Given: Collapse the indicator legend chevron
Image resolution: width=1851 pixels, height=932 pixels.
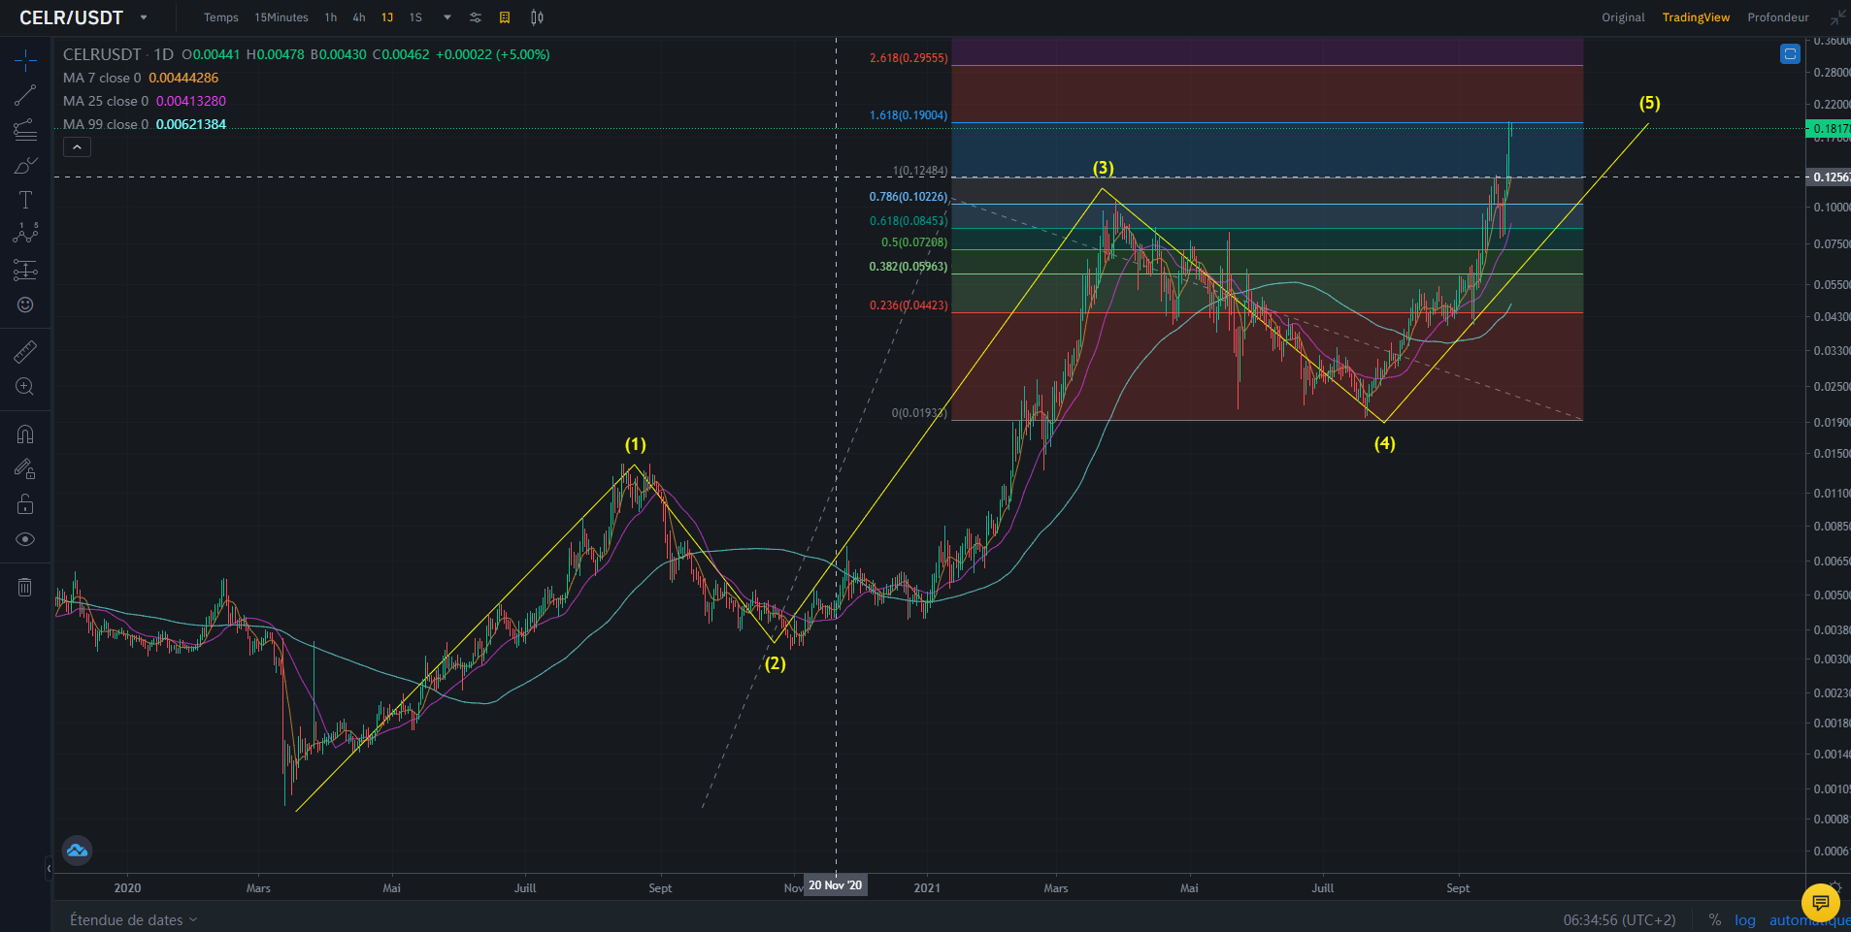Looking at the screenshot, I should 77,147.
